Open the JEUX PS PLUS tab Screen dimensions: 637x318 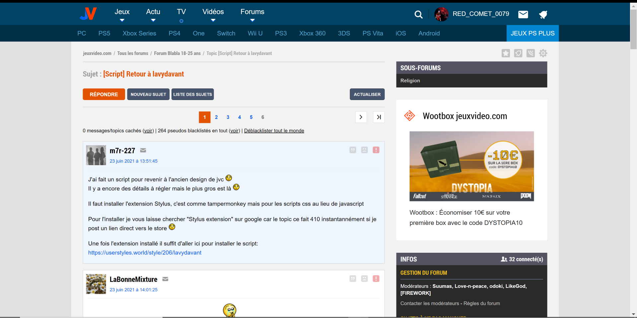point(532,33)
